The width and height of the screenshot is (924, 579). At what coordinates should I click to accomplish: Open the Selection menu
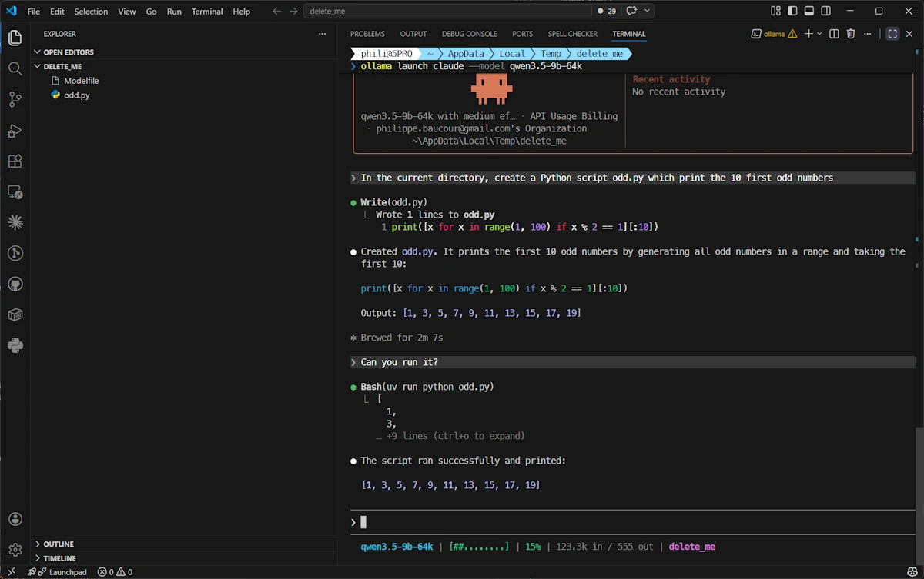tap(91, 12)
